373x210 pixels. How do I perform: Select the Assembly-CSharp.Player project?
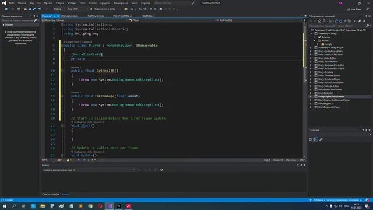pos(330,48)
